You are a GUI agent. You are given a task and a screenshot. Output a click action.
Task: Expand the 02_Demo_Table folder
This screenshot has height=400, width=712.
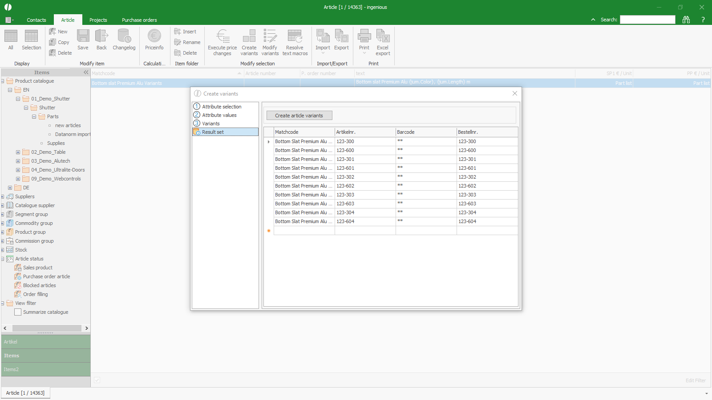[x=18, y=152]
